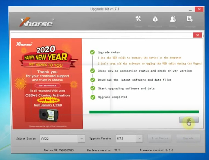This screenshot has width=209, height=160.
Task: Click Firmware version 6.6.8 status text
Action: pyautogui.click(x=156, y=150)
